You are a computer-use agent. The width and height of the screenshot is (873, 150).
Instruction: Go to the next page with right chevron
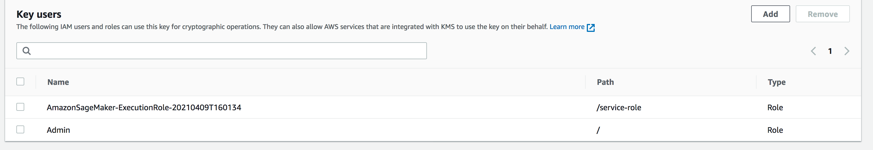pyautogui.click(x=846, y=51)
